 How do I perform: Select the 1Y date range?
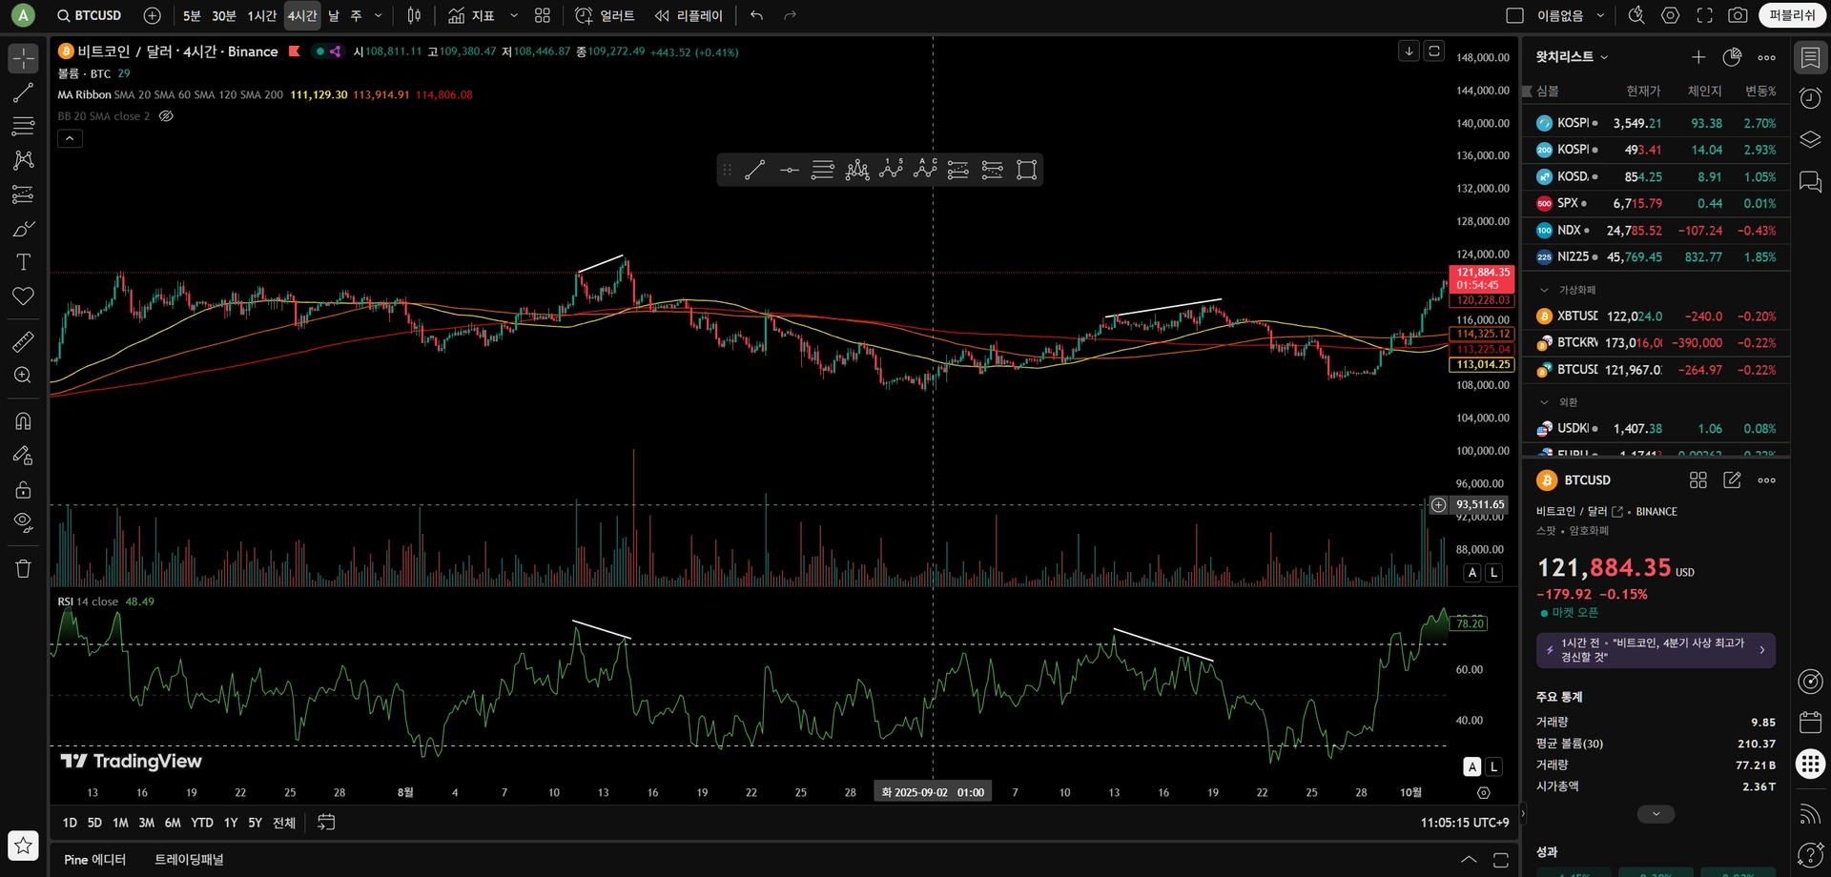click(230, 823)
